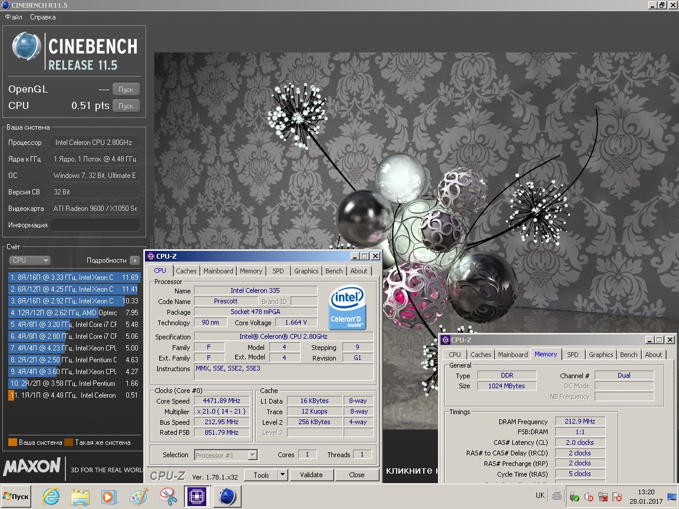Switch to SPD tab in front CPU-Z

click(278, 271)
